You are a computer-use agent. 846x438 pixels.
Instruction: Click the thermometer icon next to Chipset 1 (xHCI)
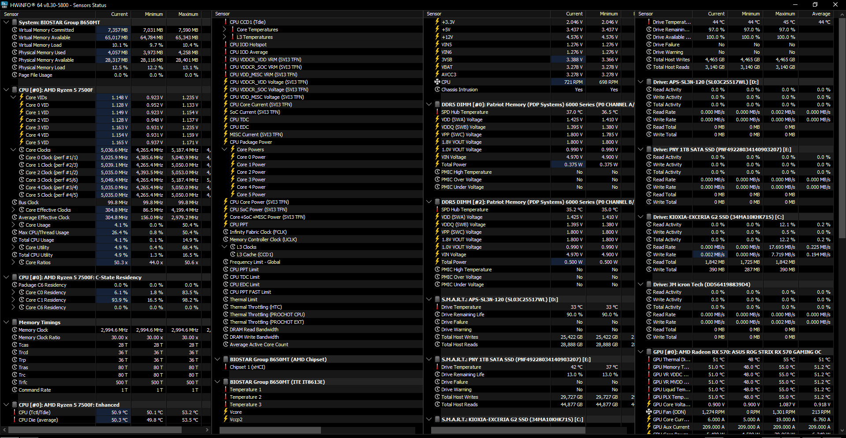[226, 367]
